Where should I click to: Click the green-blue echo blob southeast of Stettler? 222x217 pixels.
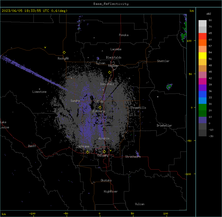[169, 87]
